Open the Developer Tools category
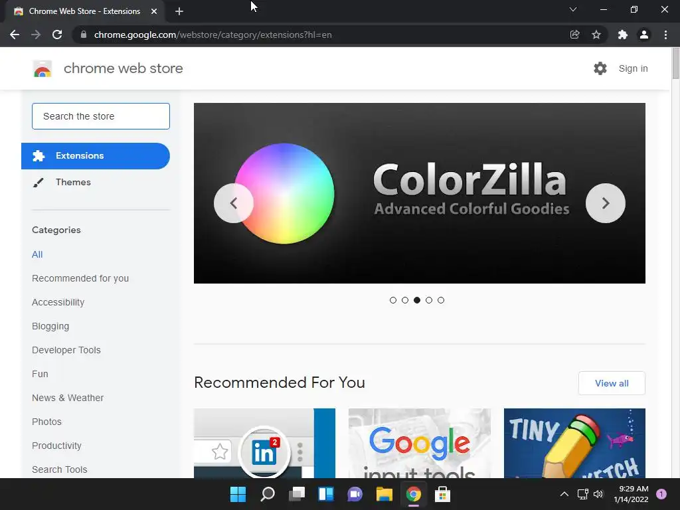 (x=66, y=350)
